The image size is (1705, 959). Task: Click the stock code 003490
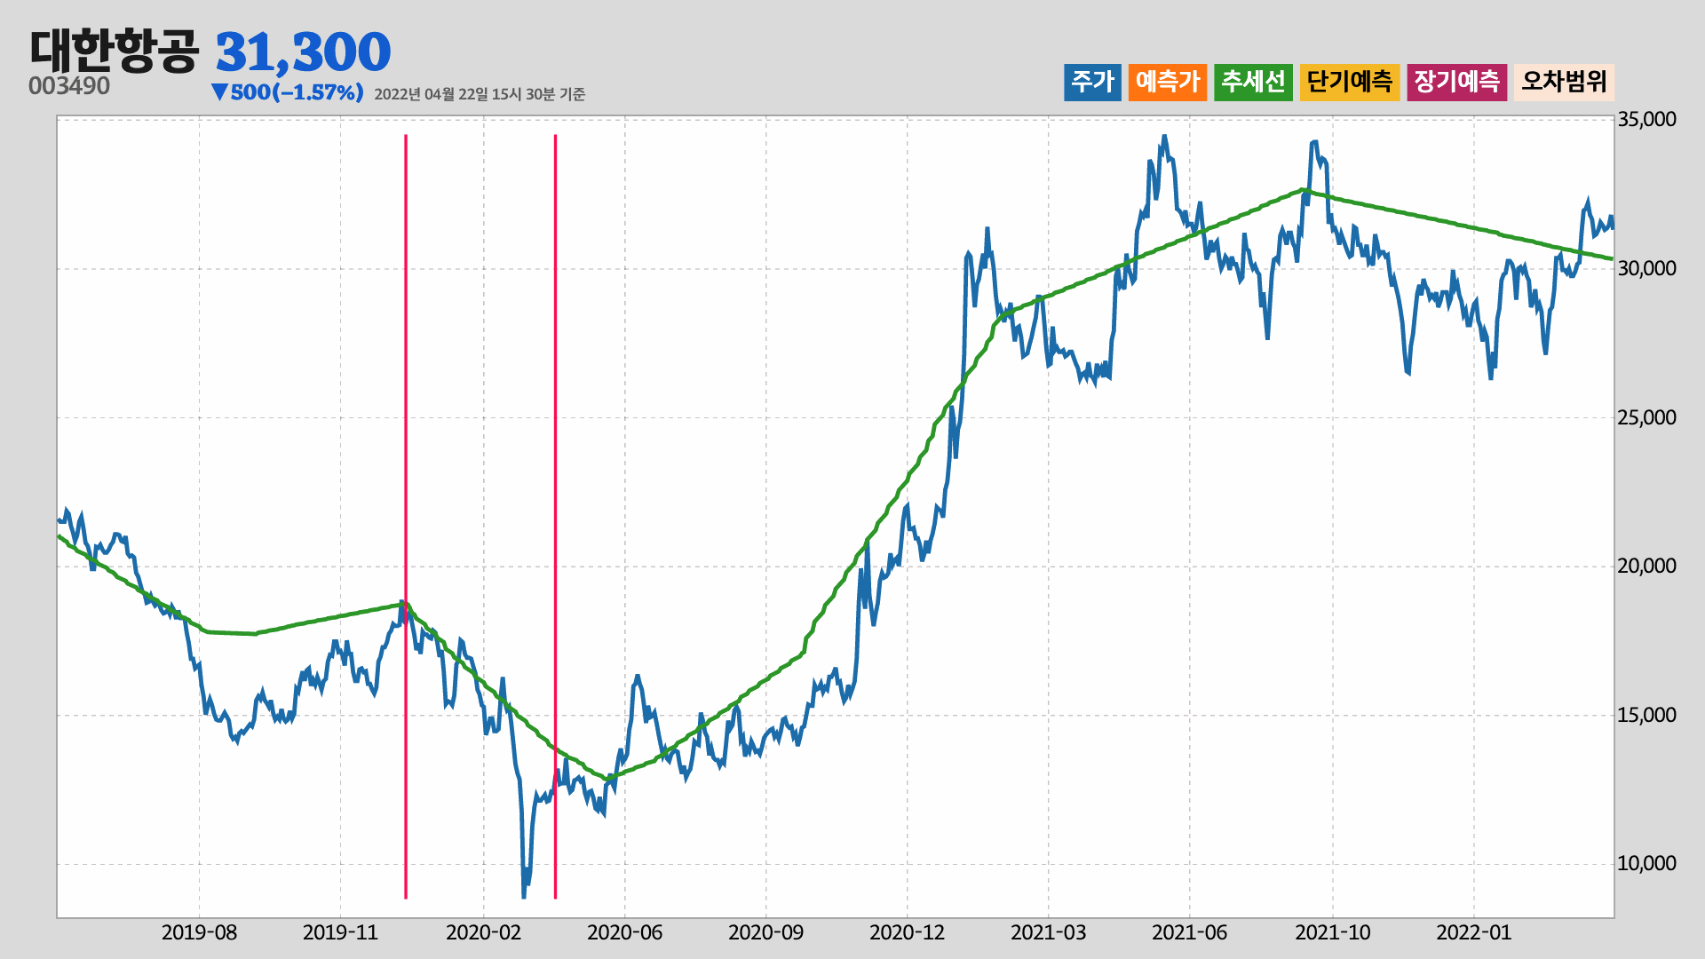[69, 86]
